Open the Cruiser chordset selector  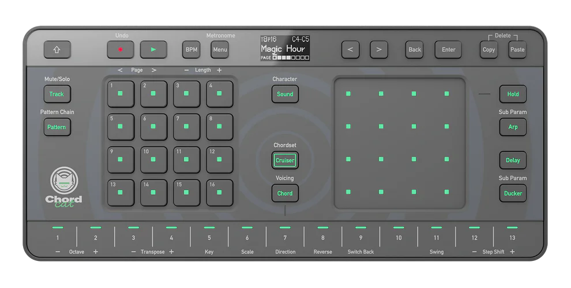[x=285, y=160]
